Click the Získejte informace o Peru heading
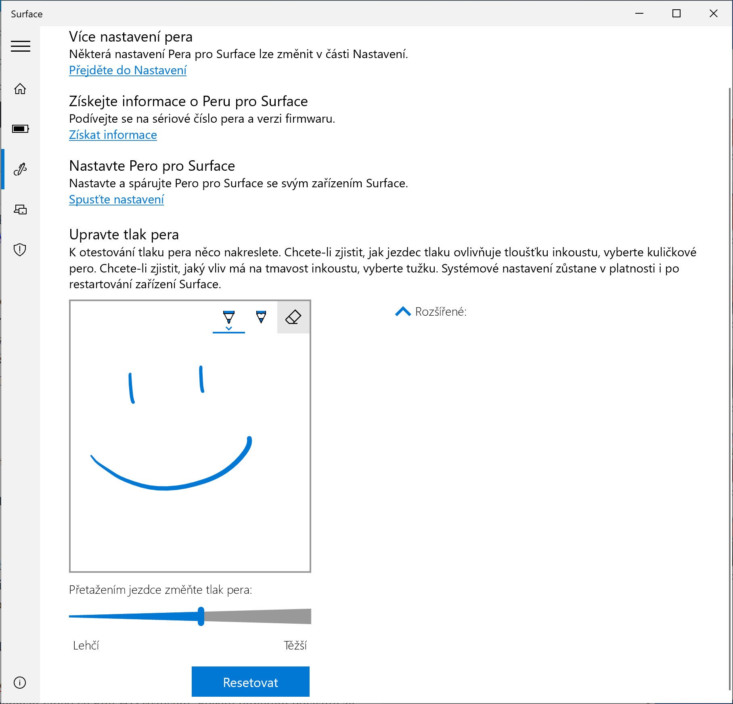The height and width of the screenshot is (704, 733). click(188, 101)
